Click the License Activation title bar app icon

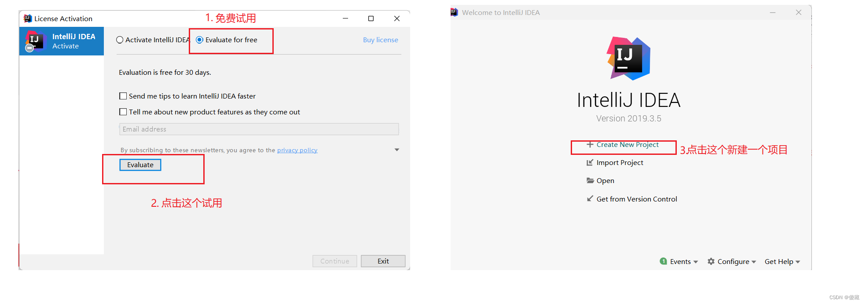[28, 18]
